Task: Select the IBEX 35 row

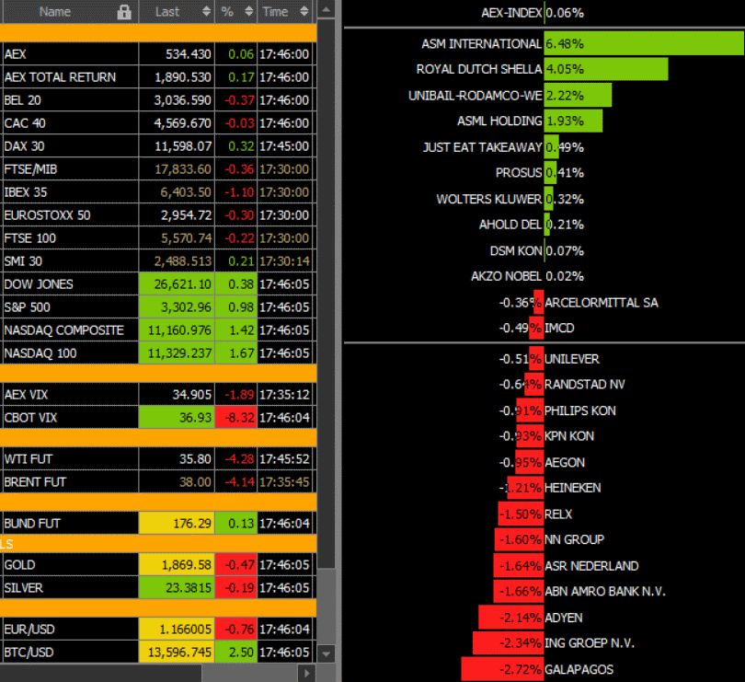Action: [158, 192]
